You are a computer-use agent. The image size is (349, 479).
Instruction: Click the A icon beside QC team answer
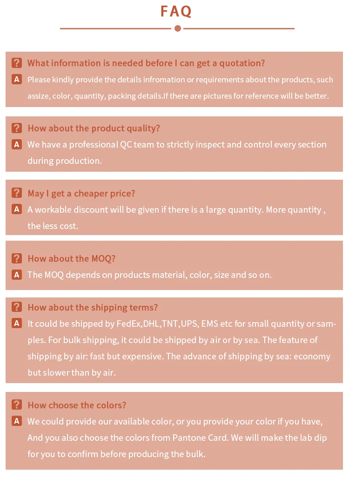[x=17, y=144]
